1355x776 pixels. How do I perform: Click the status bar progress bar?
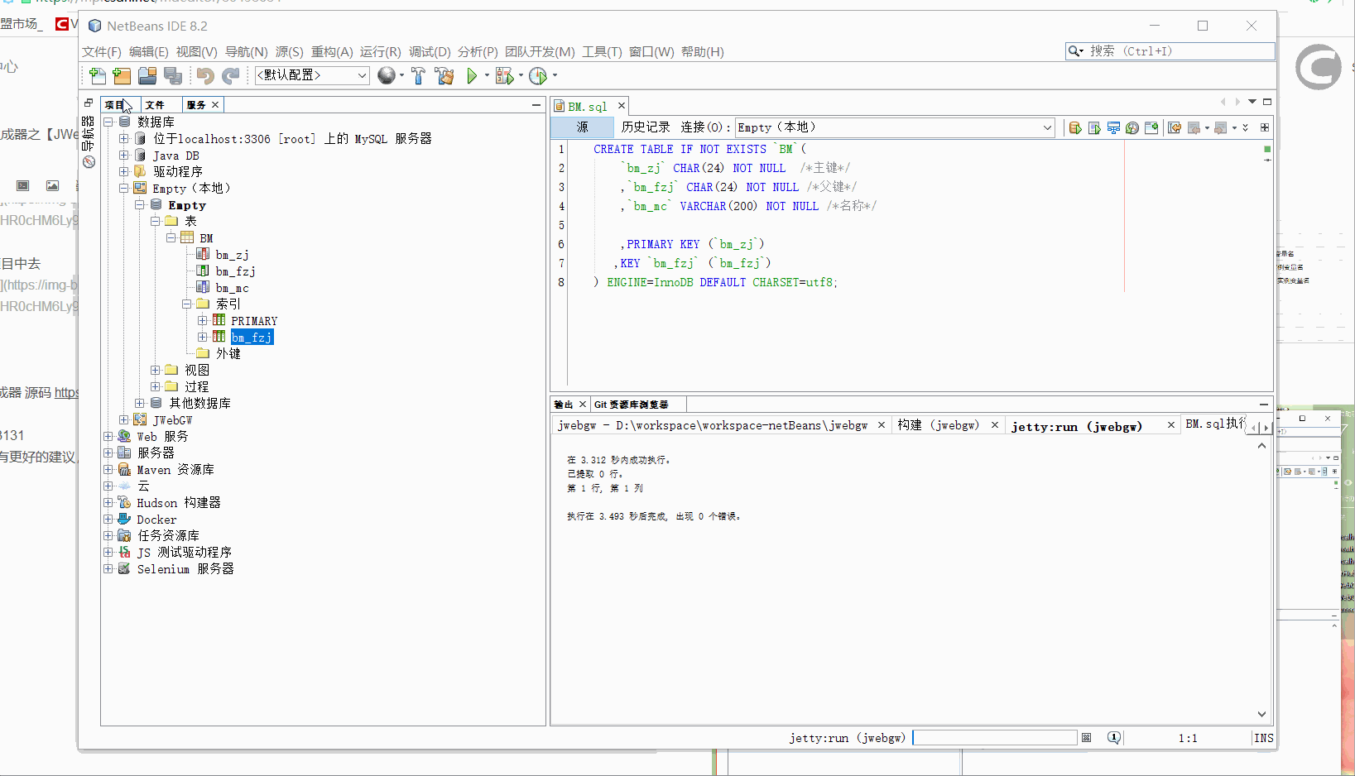click(995, 737)
